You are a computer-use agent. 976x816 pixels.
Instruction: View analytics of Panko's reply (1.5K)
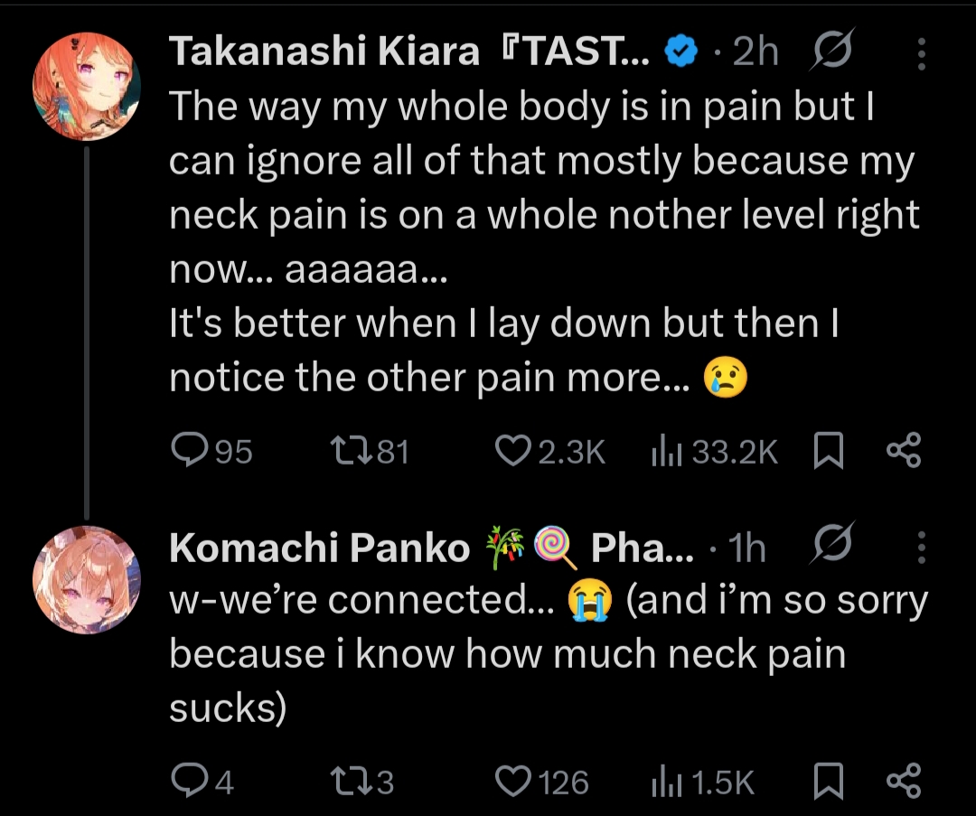click(666, 781)
